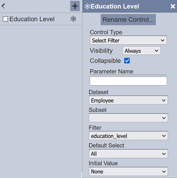Open settings gear on Education Level row

73,19
